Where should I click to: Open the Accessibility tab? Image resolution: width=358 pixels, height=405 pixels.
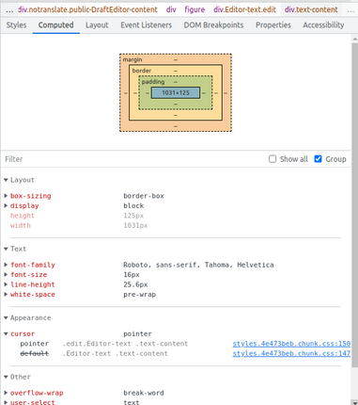click(323, 25)
